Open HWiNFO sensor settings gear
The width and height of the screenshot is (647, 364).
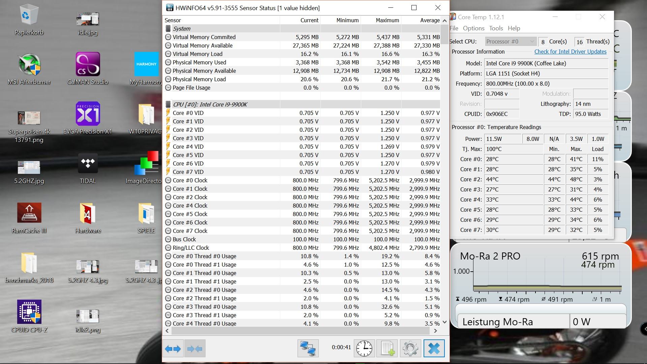click(x=410, y=348)
